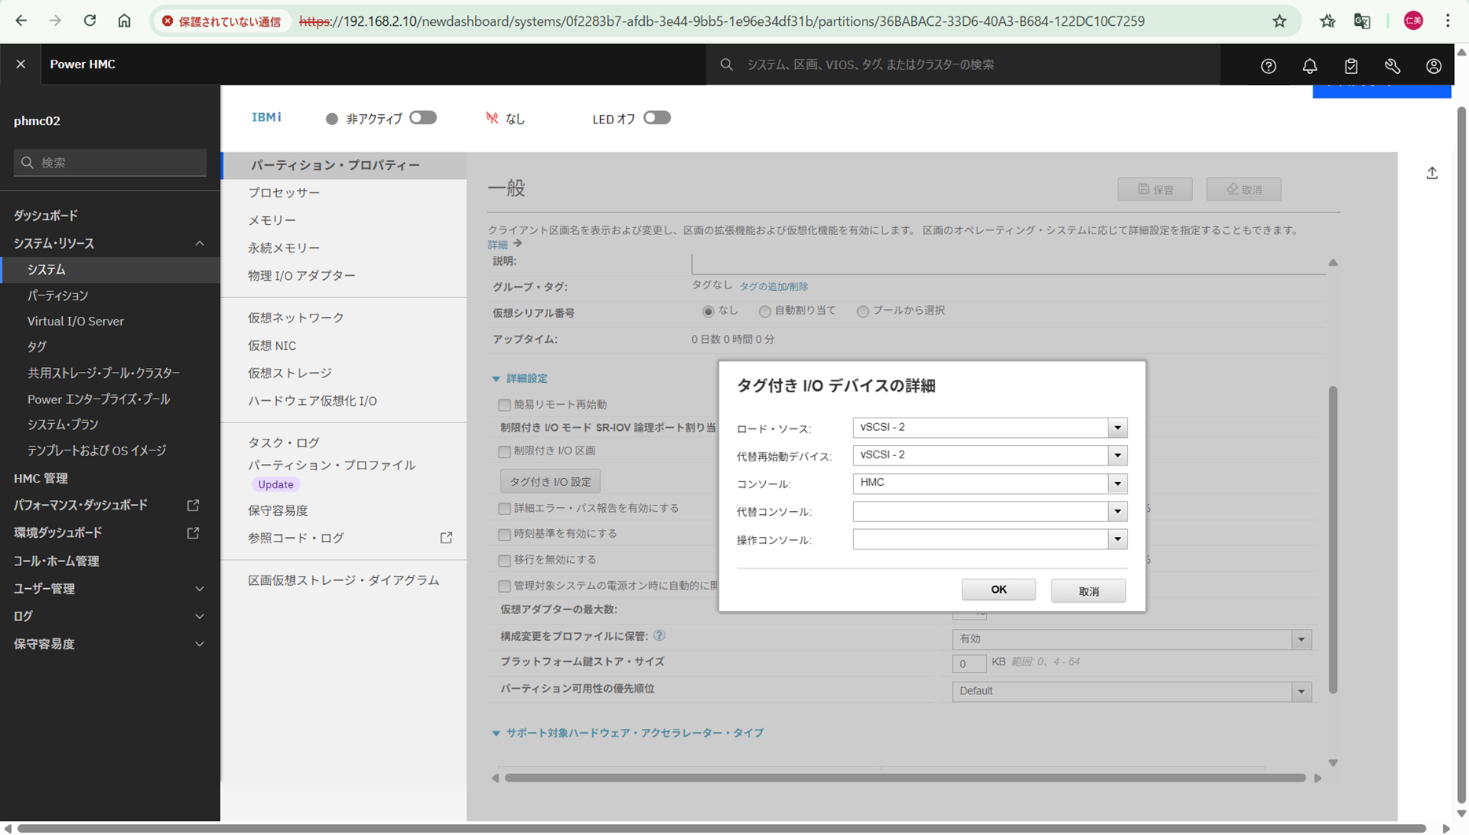Click the browser page bottom horizontal scrollbar
Screen dimensions: 1469x835
point(722,828)
